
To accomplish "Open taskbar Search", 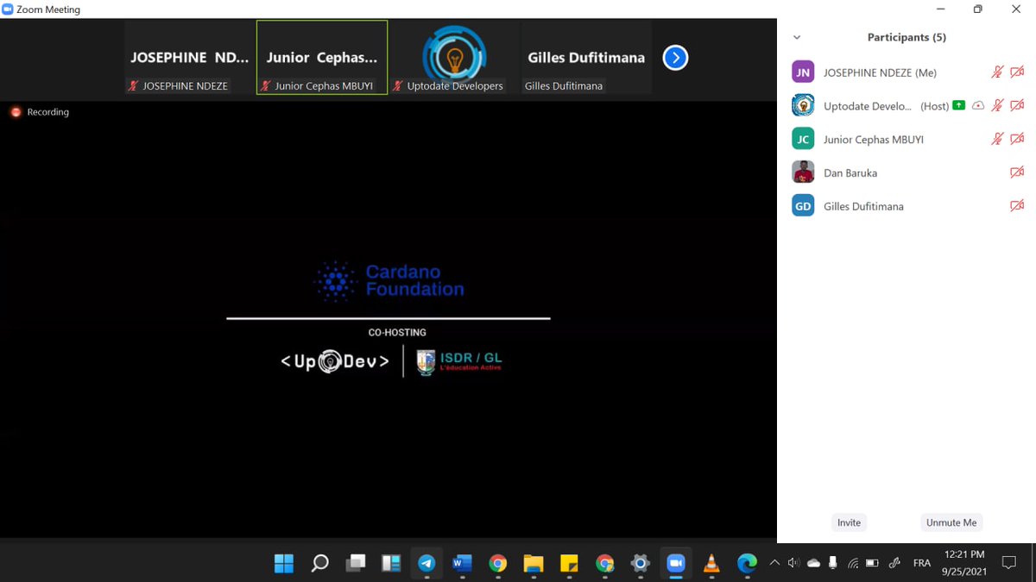I will 319,564.
